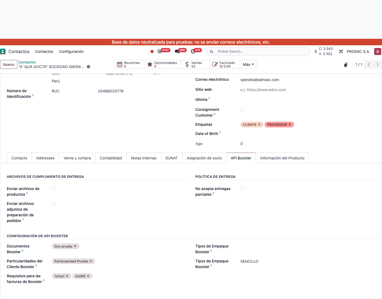The width and height of the screenshot is (382, 299).
Task: Open user avatar menu A
Action: [x=377, y=52]
